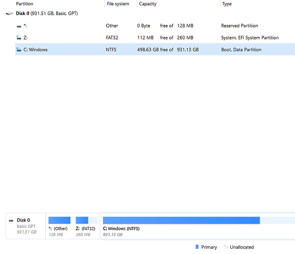
Task: Select the C: Windows partition row
Action: pyautogui.click(x=155, y=49)
